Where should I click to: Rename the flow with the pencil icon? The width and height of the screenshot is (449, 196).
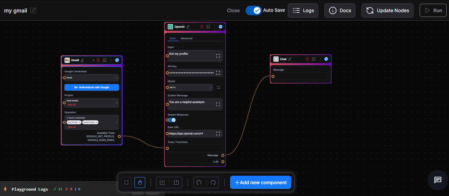pos(33,10)
